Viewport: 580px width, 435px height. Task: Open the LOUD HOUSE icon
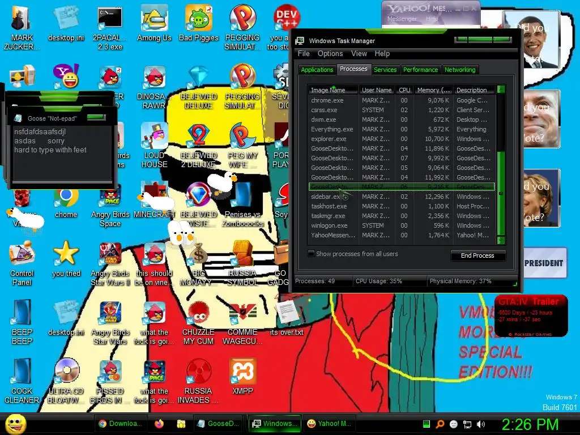click(154, 145)
